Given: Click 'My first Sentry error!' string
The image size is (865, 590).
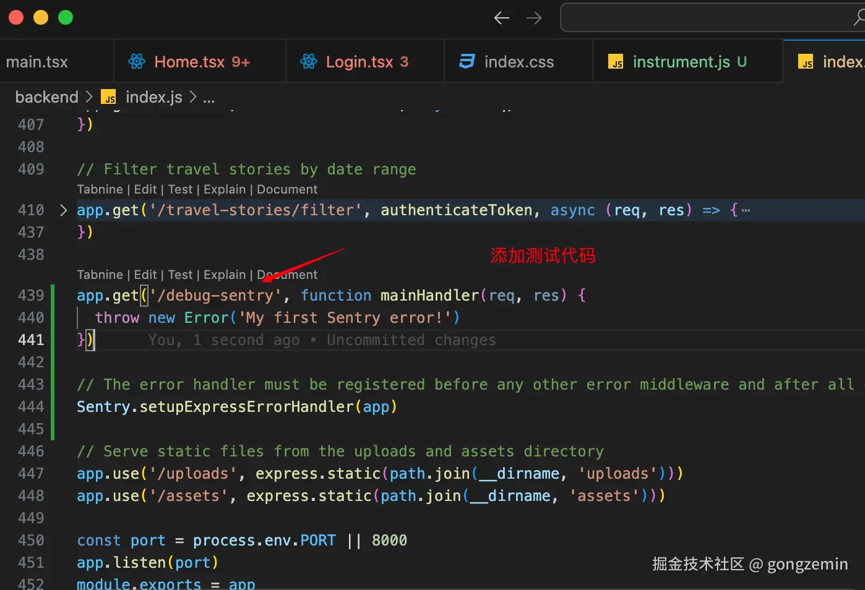Looking at the screenshot, I should pos(345,318).
